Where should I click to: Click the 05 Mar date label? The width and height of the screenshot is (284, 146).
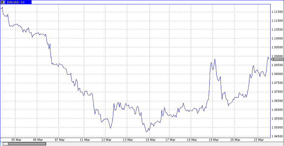[16, 140]
